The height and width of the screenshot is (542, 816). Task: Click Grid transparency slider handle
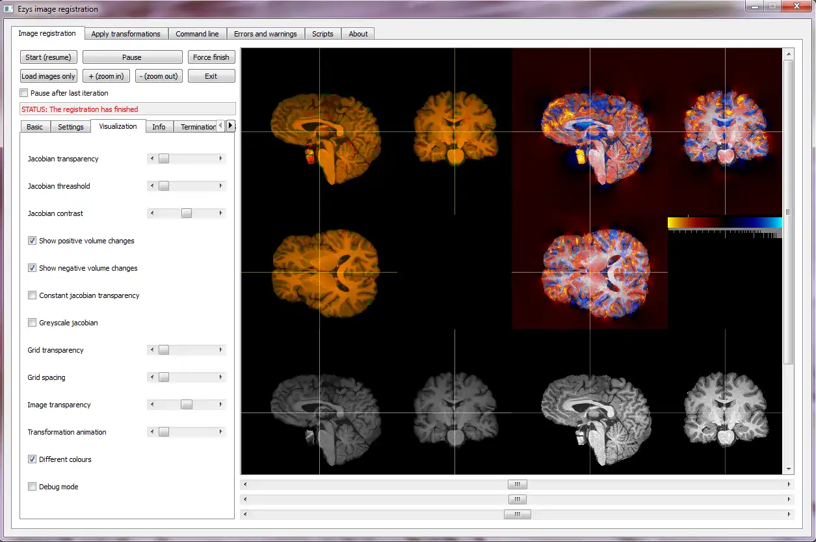point(164,350)
